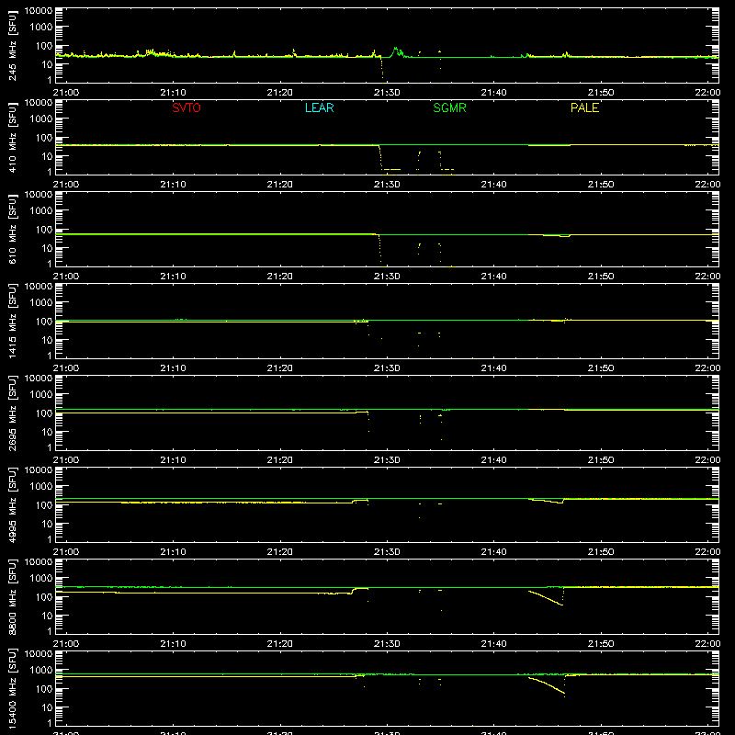Click the 1000 tick of the 2695 MHz panel

tap(41, 395)
